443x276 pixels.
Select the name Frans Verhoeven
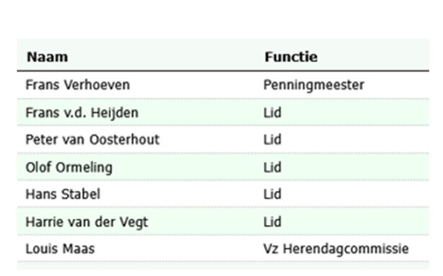(x=77, y=85)
